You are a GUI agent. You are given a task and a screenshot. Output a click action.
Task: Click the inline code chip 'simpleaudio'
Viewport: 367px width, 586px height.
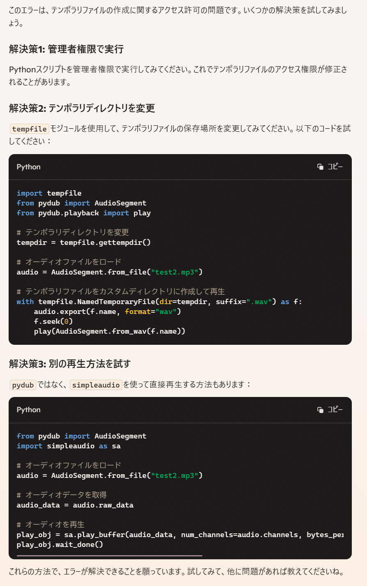pyautogui.click(x=96, y=385)
